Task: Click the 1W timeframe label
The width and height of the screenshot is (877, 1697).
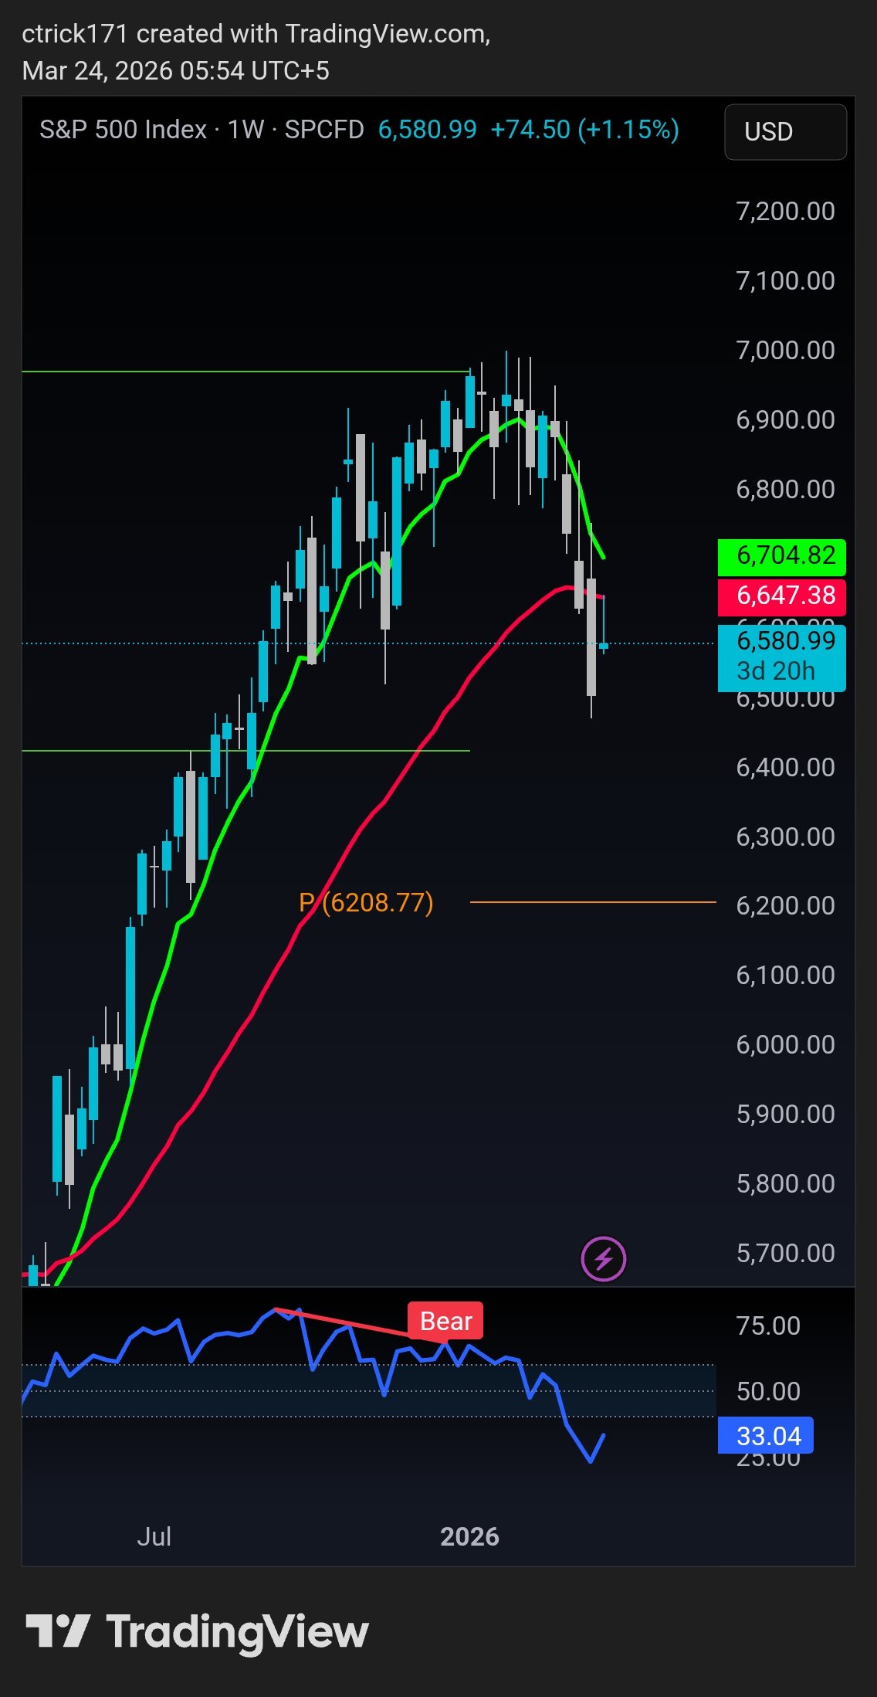Action: tap(246, 130)
